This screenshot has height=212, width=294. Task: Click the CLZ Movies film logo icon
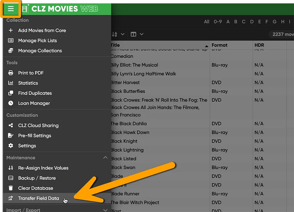[25, 9]
